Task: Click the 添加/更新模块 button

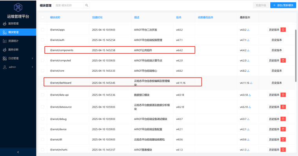Action: point(283,5)
